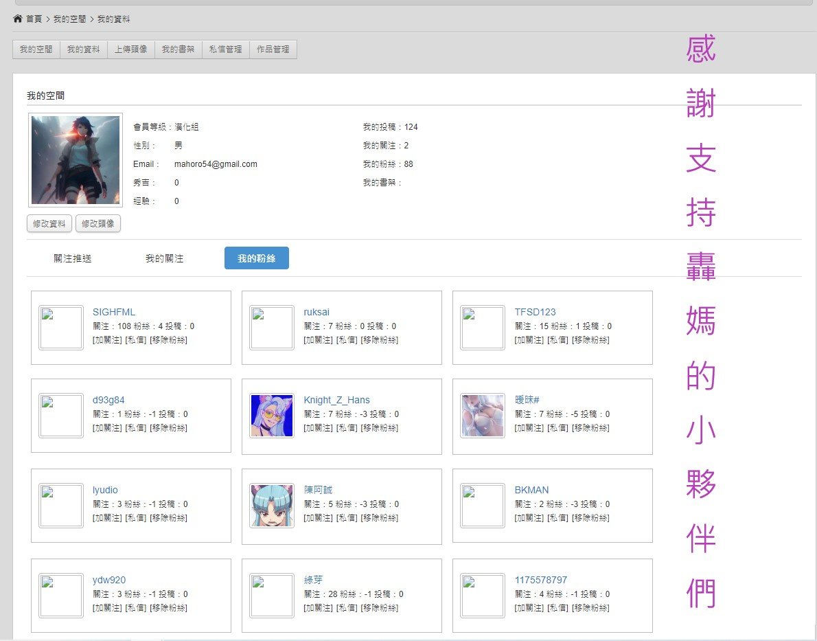
Task: Open the 首頁 breadcrumb link
Action: pos(34,19)
